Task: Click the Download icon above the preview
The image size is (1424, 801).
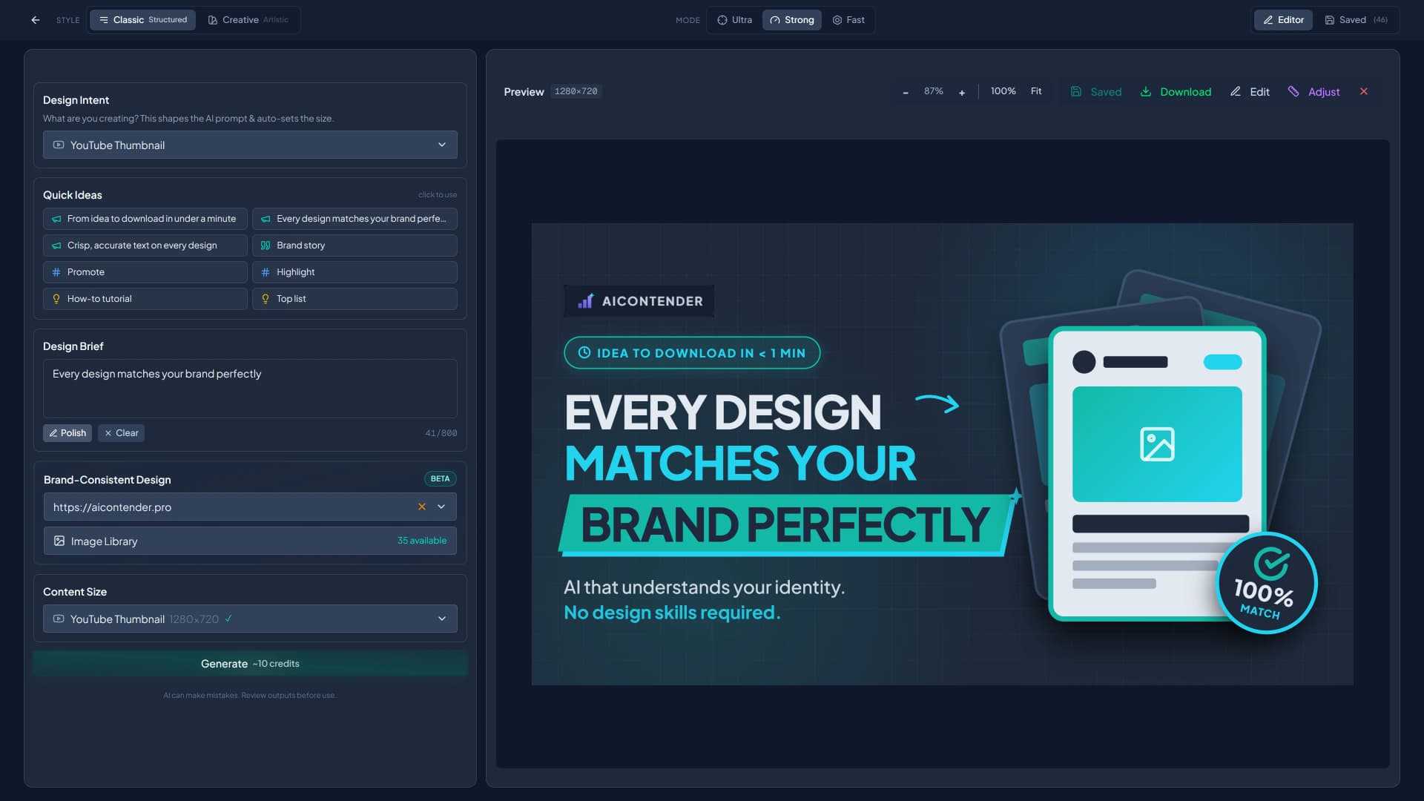Action: (x=1147, y=91)
